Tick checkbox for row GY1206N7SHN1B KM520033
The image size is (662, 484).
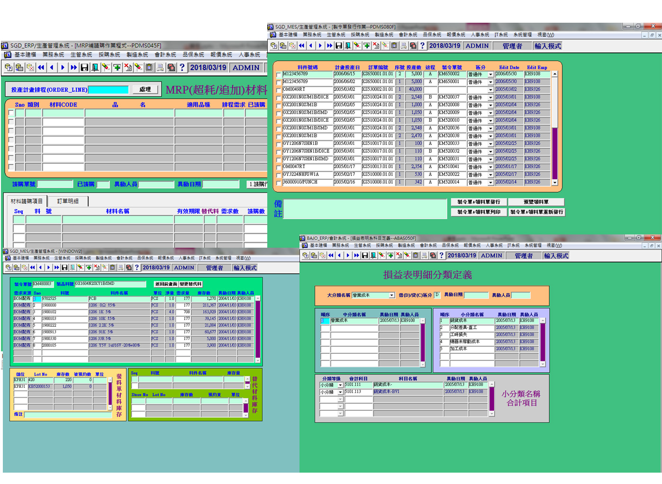[279, 144]
